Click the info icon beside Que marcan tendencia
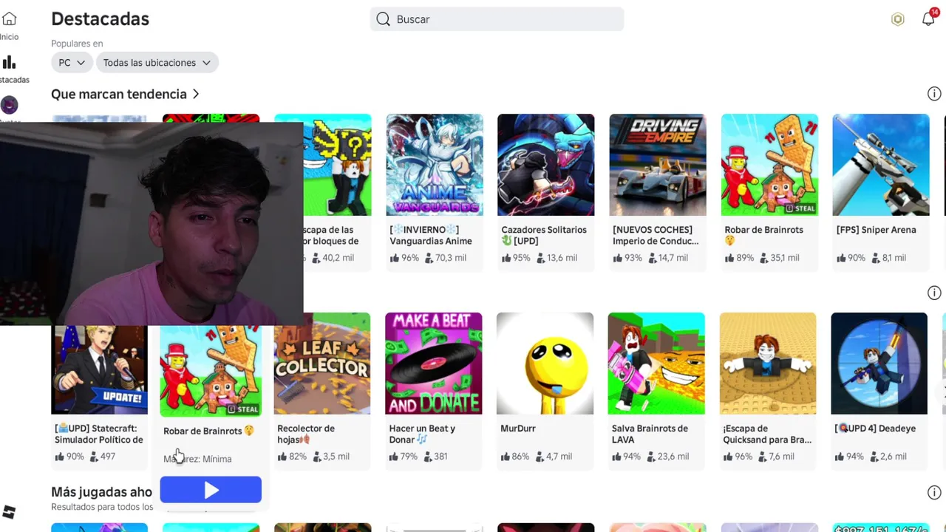The image size is (946, 532). pyautogui.click(x=934, y=94)
